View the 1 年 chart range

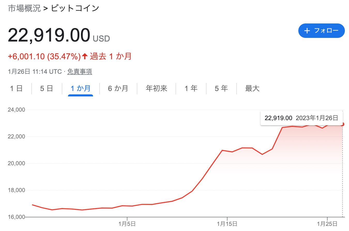tap(191, 88)
